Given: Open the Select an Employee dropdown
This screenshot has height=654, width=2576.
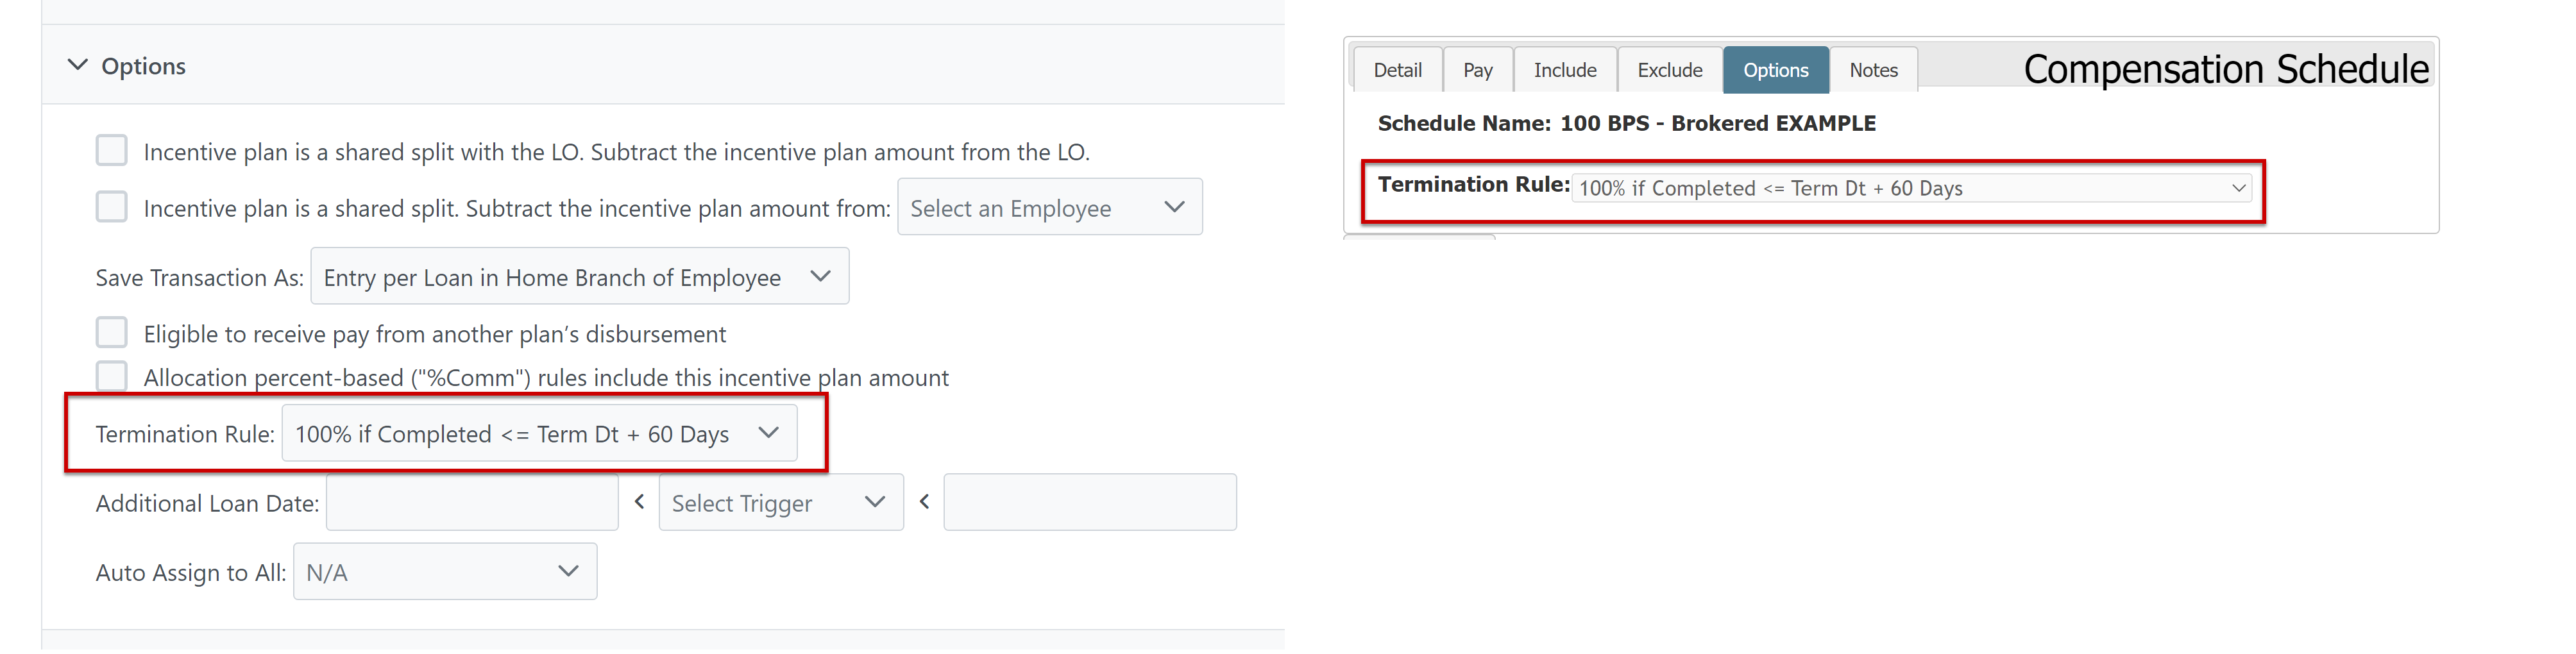Looking at the screenshot, I should [x=1049, y=207].
